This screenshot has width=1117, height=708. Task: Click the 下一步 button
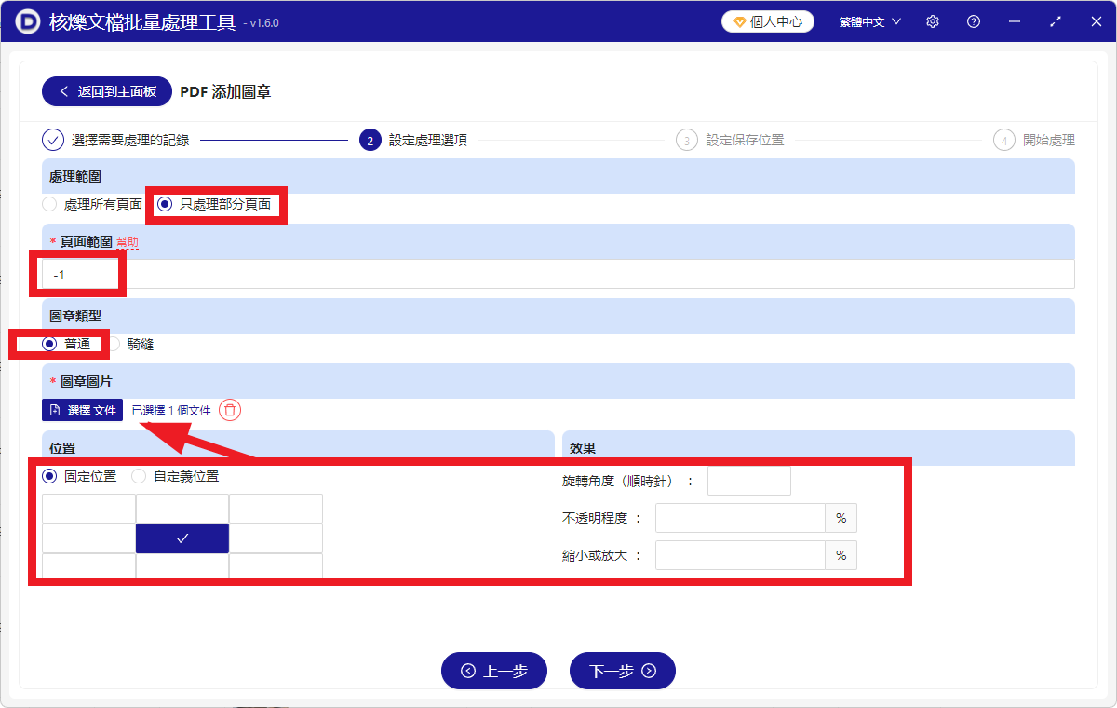tap(622, 671)
